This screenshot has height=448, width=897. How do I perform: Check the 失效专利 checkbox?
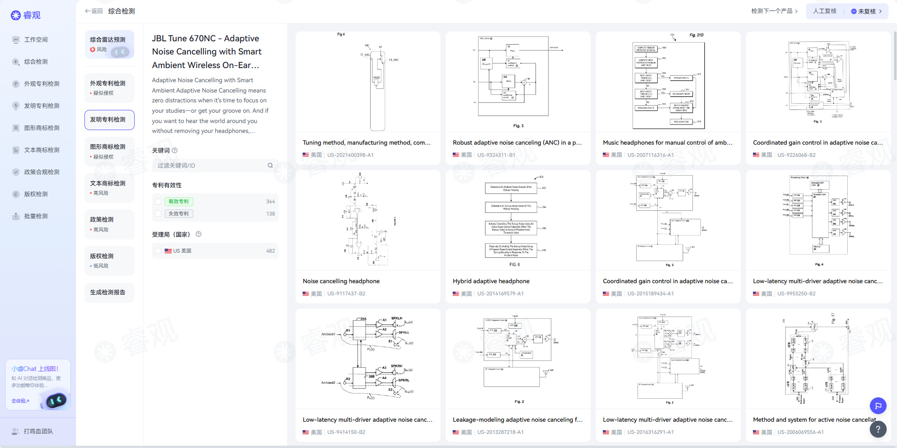(159, 214)
